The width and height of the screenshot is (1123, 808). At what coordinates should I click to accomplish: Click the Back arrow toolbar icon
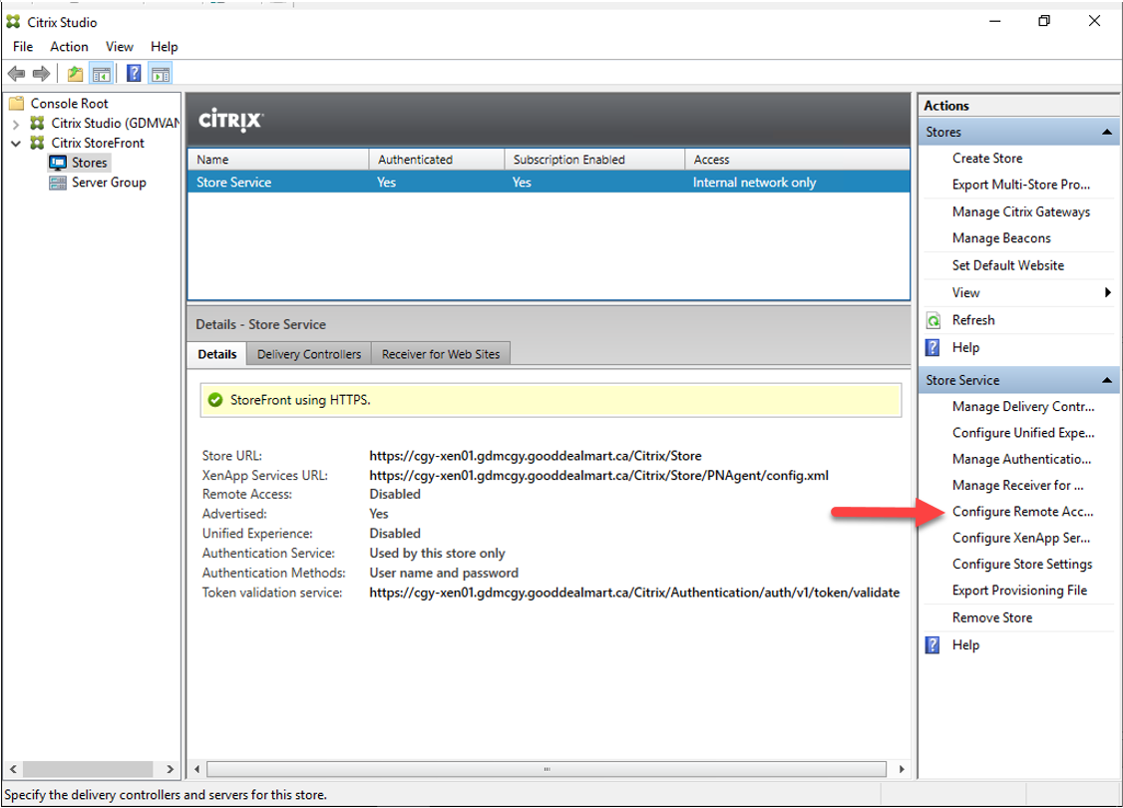16,73
